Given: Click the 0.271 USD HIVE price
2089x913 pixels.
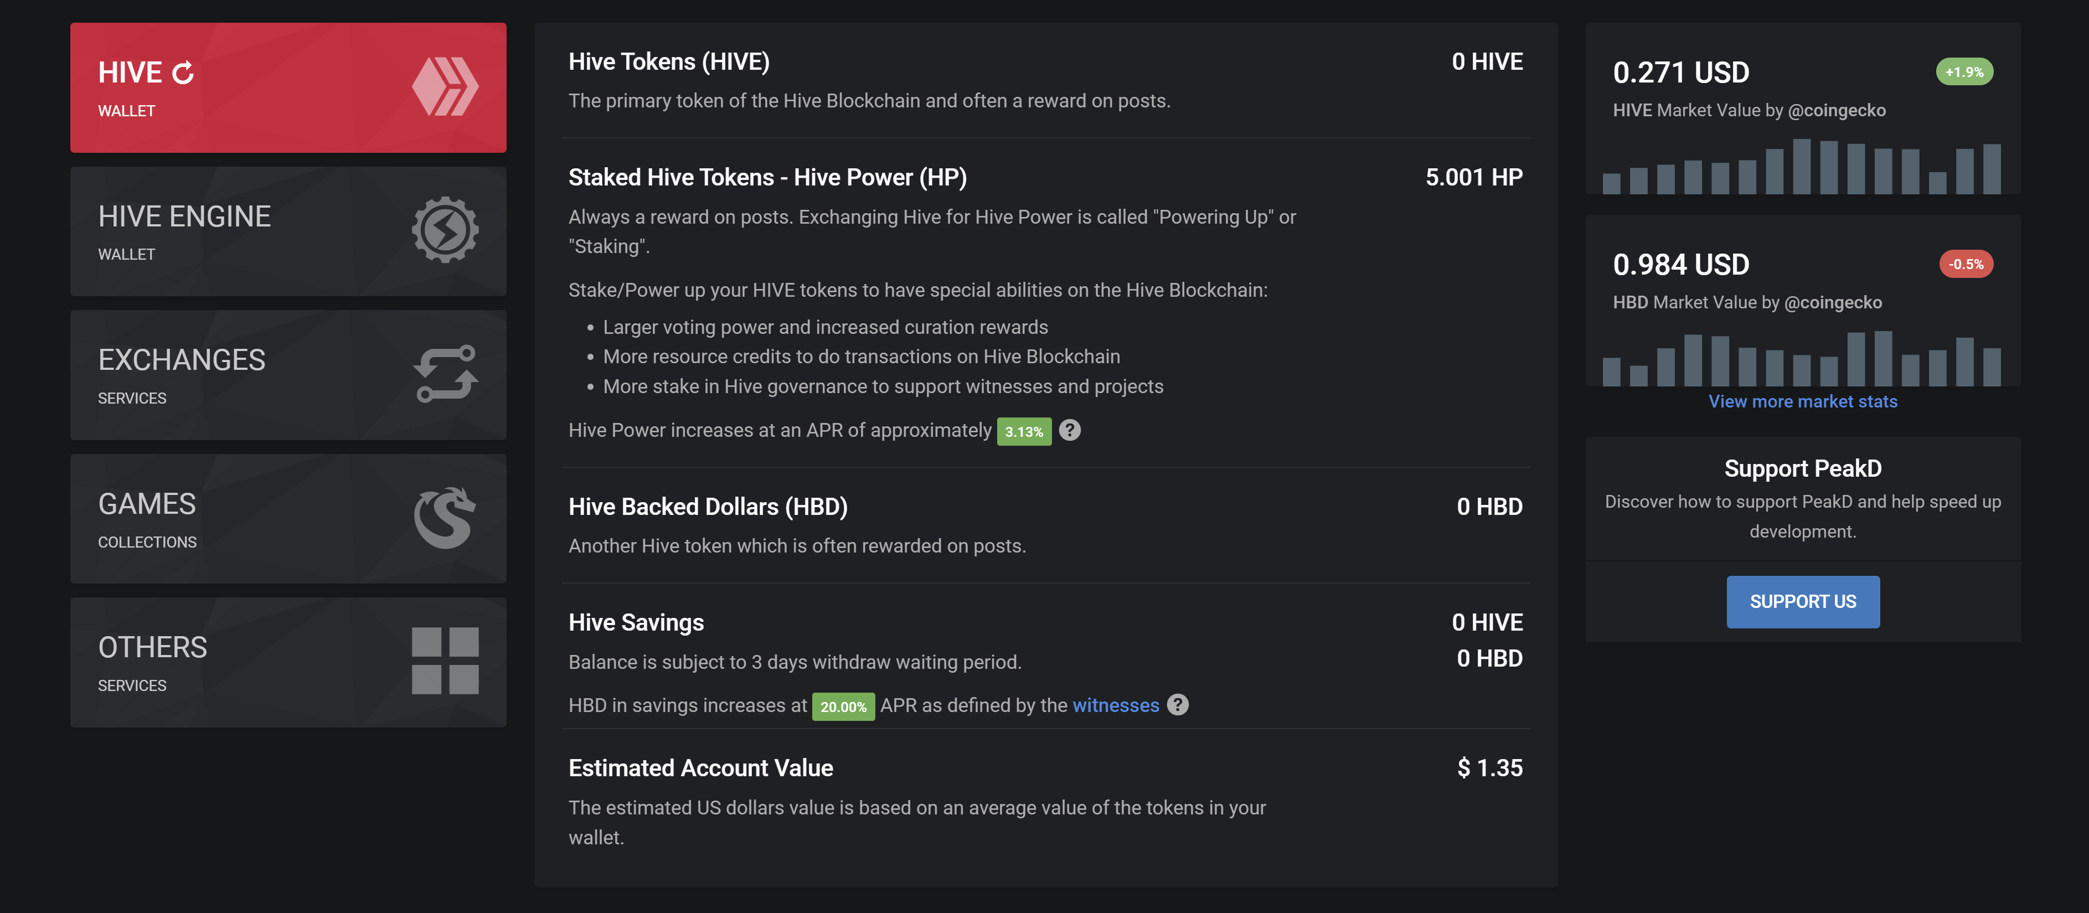Looking at the screenshot, I should pos(1680,73).
